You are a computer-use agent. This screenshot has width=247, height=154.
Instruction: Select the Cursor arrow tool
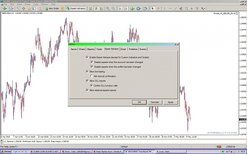(x=152, y=9)
